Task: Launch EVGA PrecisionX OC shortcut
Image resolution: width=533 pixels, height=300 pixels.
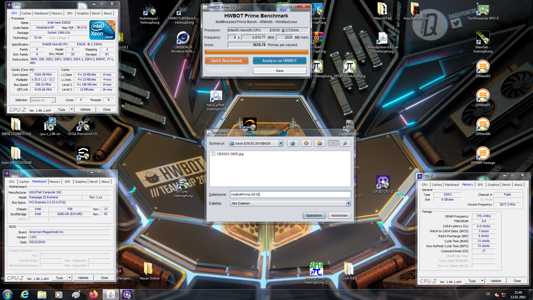Action: (x=83, y=127)
